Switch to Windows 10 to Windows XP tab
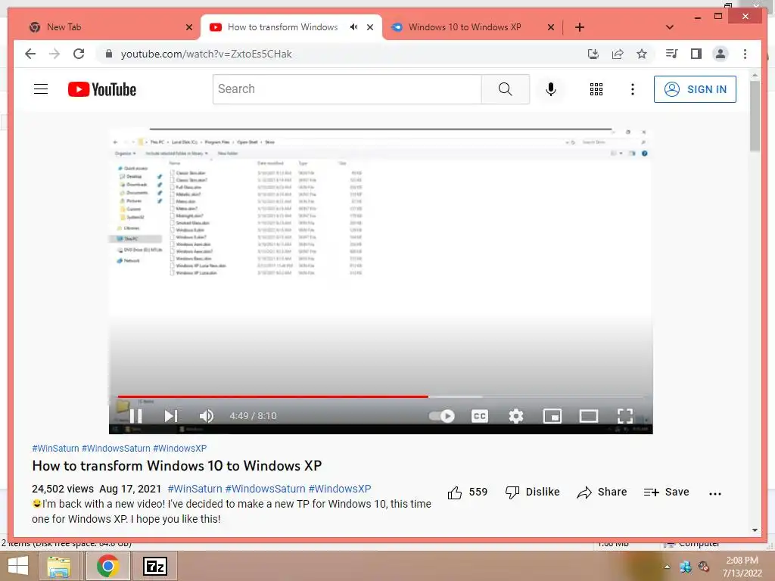Image resolution: width=775 pixels, height=581 pixels. 465,27
